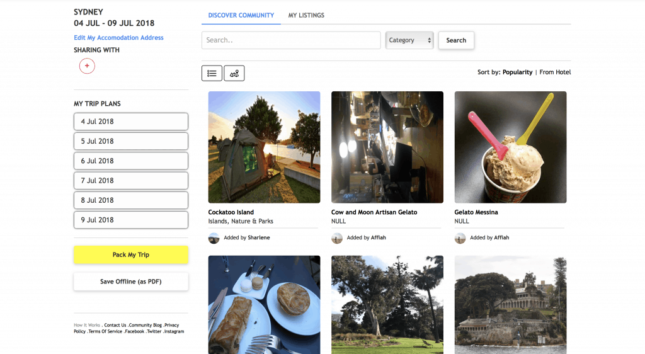Focus the Search input field
Screen dimensions: 645x354
point(291,40)
